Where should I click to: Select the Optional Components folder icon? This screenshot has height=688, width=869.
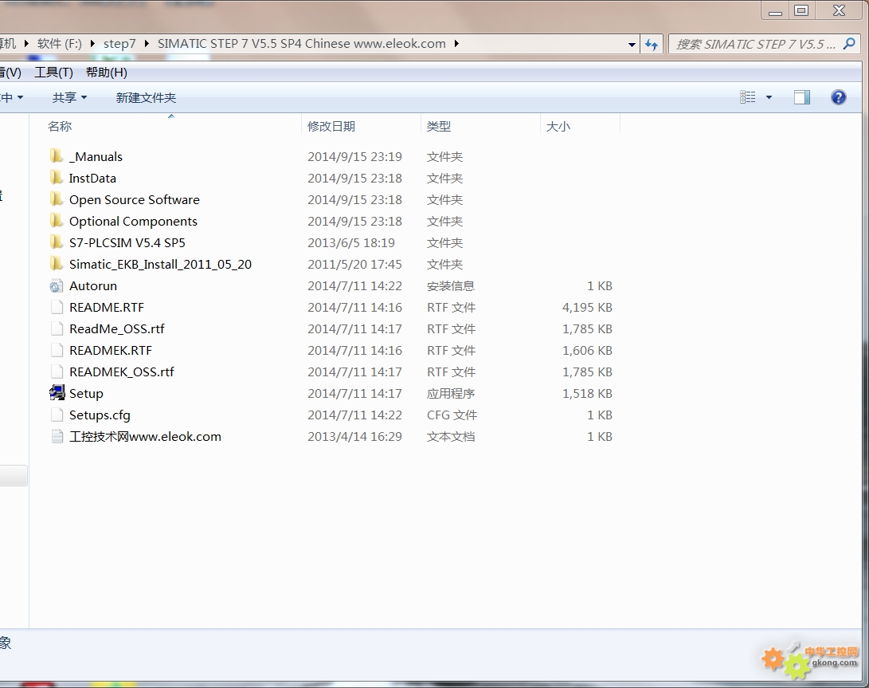point(56,222)
